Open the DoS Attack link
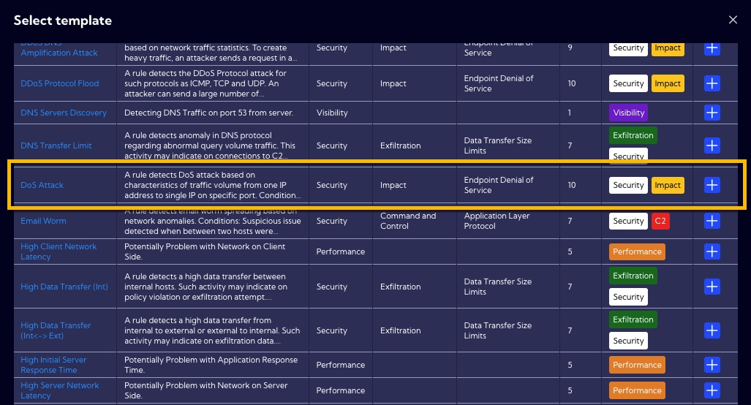 point(42,185)
